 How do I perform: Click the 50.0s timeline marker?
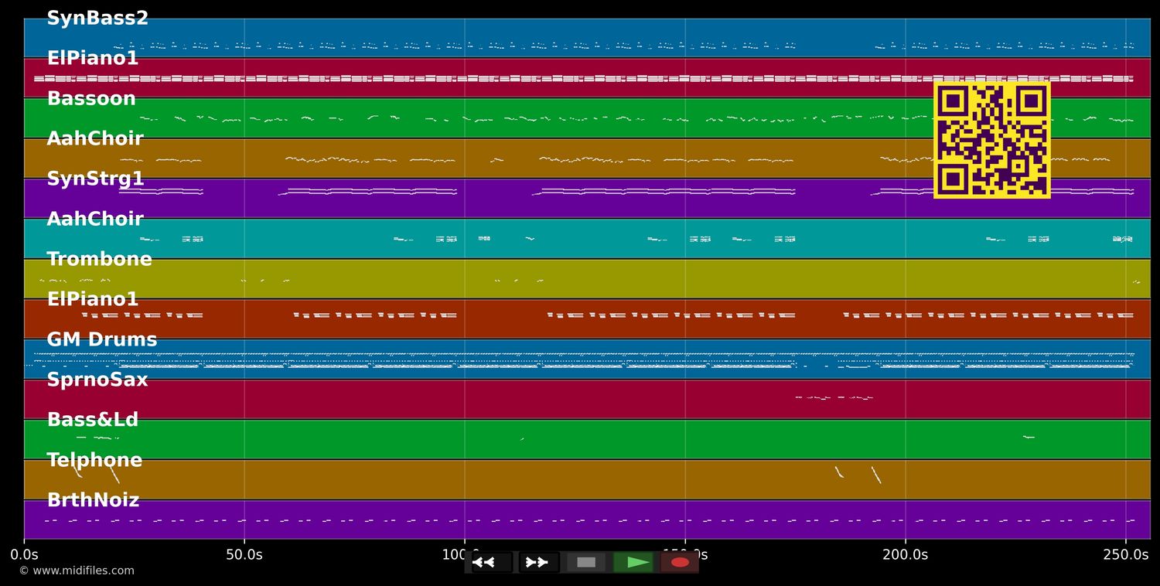[244, 554]
